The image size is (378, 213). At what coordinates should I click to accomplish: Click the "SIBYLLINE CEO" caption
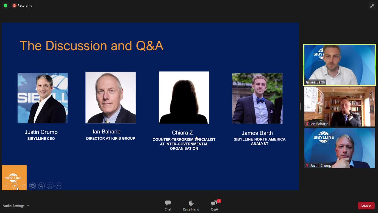click(41, 139)
